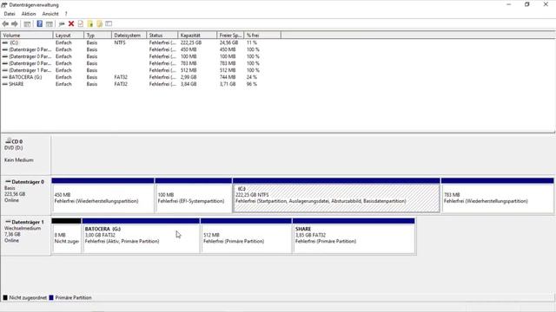Click the FAT32 cell in the SHARE row
The width and height of the screenshot is (556, 312).
coord(121,84)
